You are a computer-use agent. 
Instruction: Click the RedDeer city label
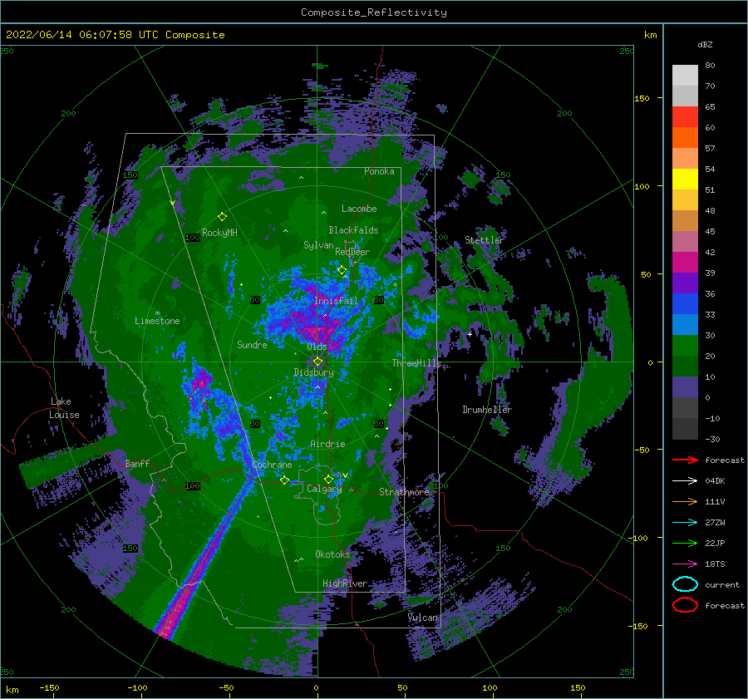point(352,252)
